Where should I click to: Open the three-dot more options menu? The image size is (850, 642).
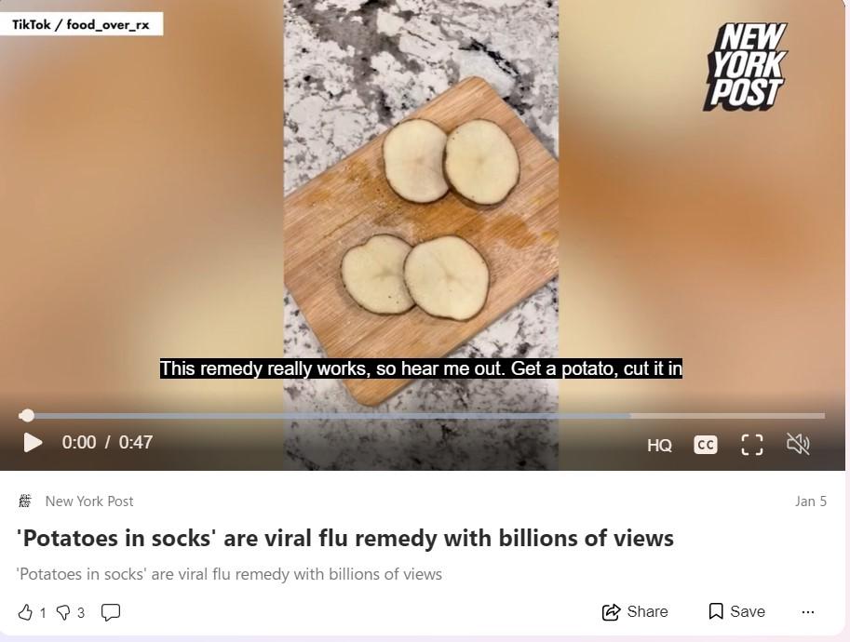pyautogui.click(x=808, y=612)
